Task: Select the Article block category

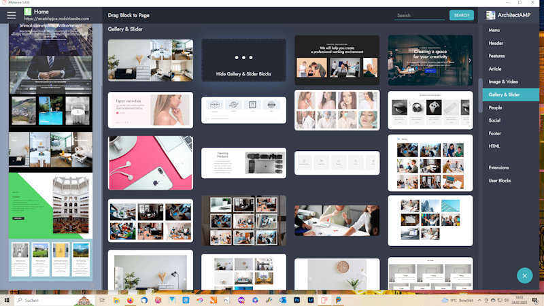Action: [x=495, y=69]
